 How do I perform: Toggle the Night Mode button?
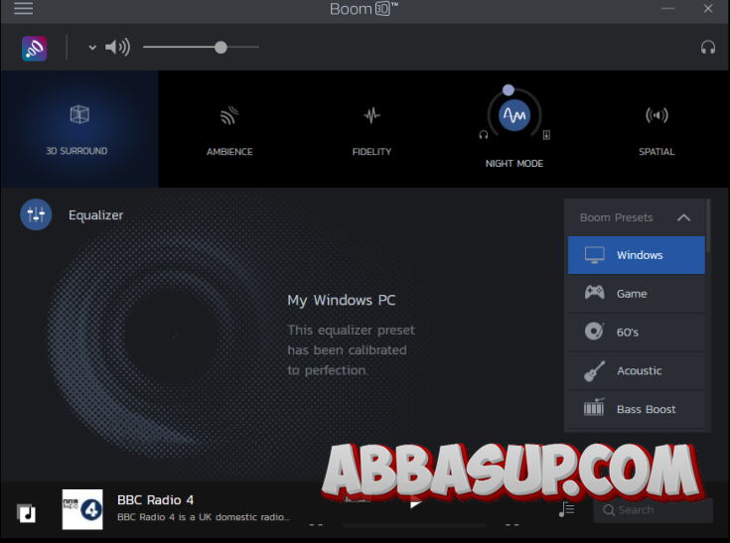[514, 114]
